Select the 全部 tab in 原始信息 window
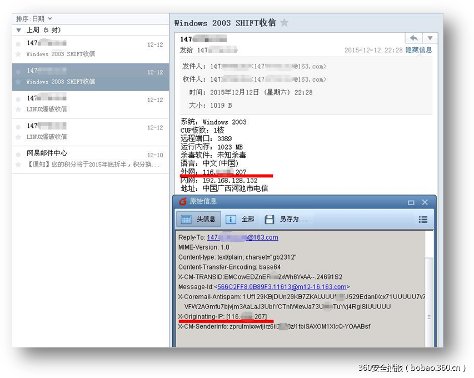474x378 pixels. pos(241,219)
